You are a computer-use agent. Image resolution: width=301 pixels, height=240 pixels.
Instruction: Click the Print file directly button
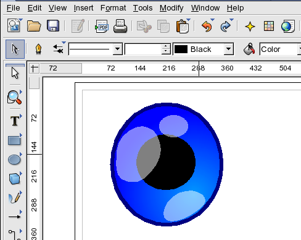click(x=120, y=26)
